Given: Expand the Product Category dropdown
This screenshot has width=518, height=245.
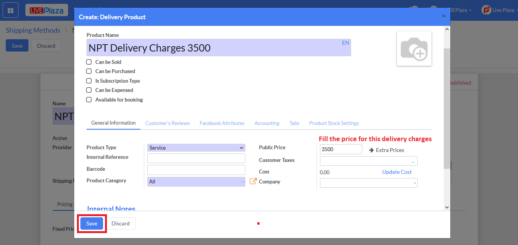Looking at the screenshot, I should pyautogui.click(x=196, y=182).
